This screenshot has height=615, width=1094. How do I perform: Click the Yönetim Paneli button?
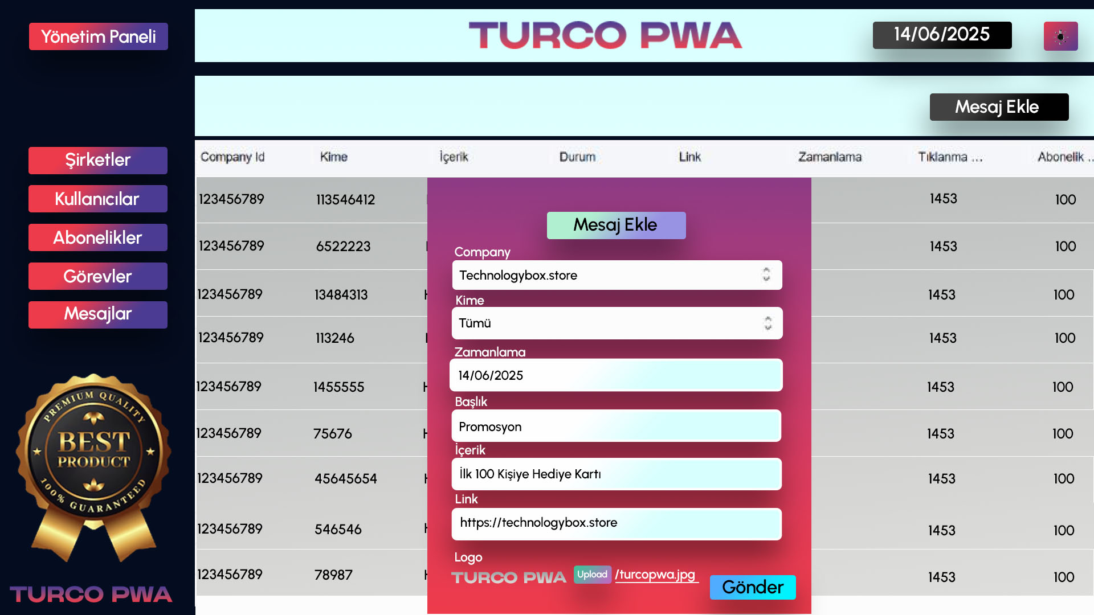coord(99,36)
